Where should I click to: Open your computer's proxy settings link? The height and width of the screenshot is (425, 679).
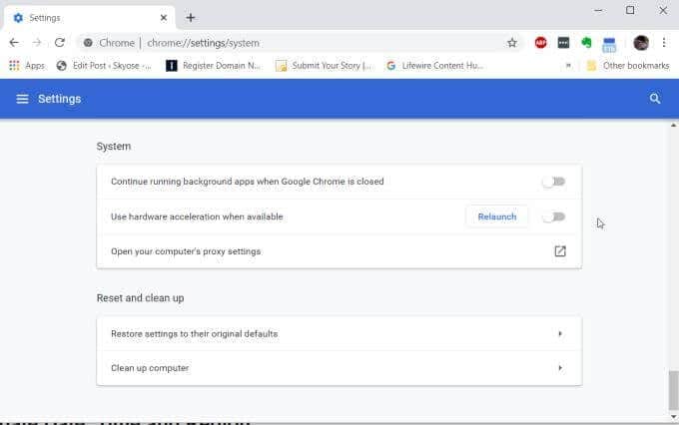[x=560, y=251]
